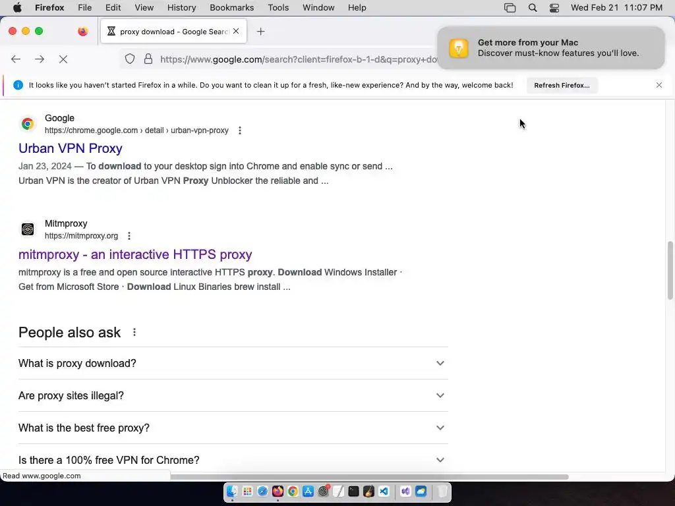This screenshot has height=506, width=675.
Task: Open the Urban VPN Proxy link
Action: (70, 148)
